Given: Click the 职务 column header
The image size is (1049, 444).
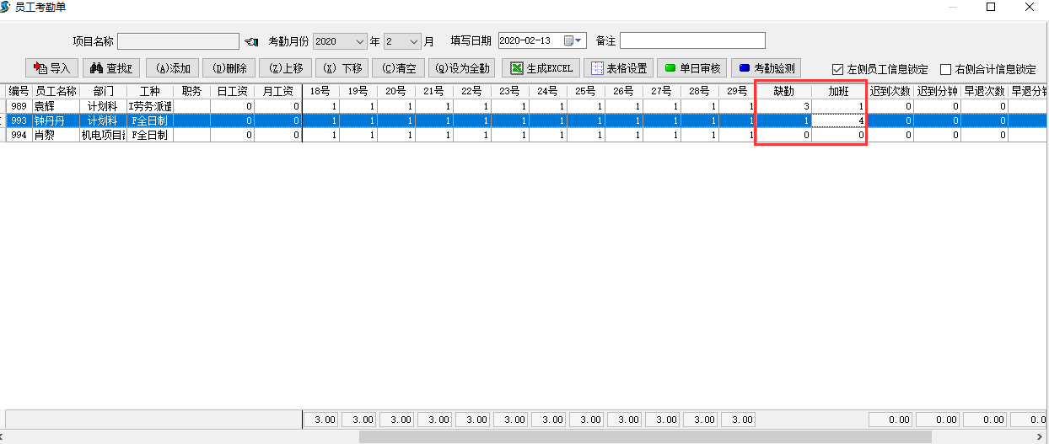Looking at the screenshot, I should pos(191,91).
